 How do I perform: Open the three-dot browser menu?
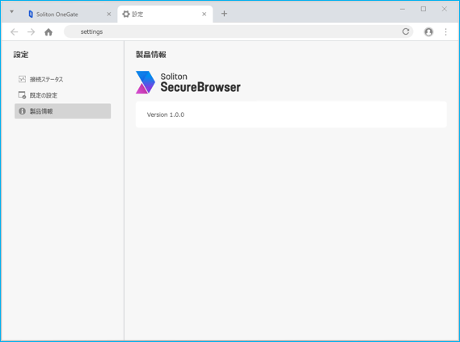(x=445, y=31)
